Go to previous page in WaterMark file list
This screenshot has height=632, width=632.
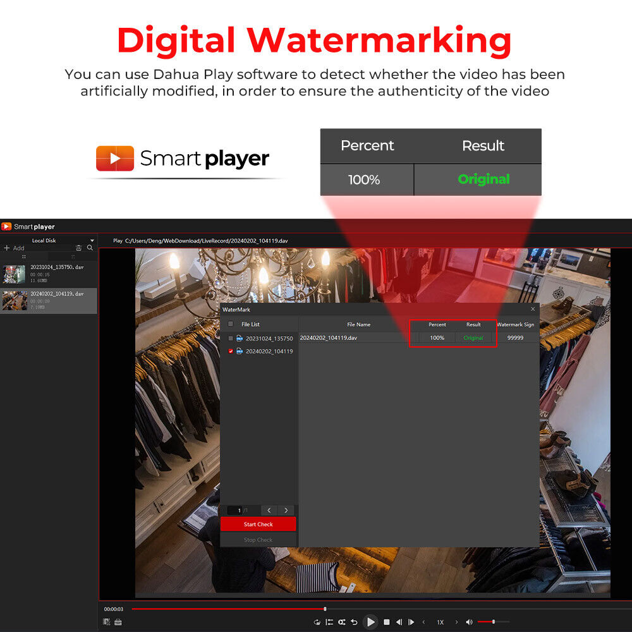[x=269, y=510]
